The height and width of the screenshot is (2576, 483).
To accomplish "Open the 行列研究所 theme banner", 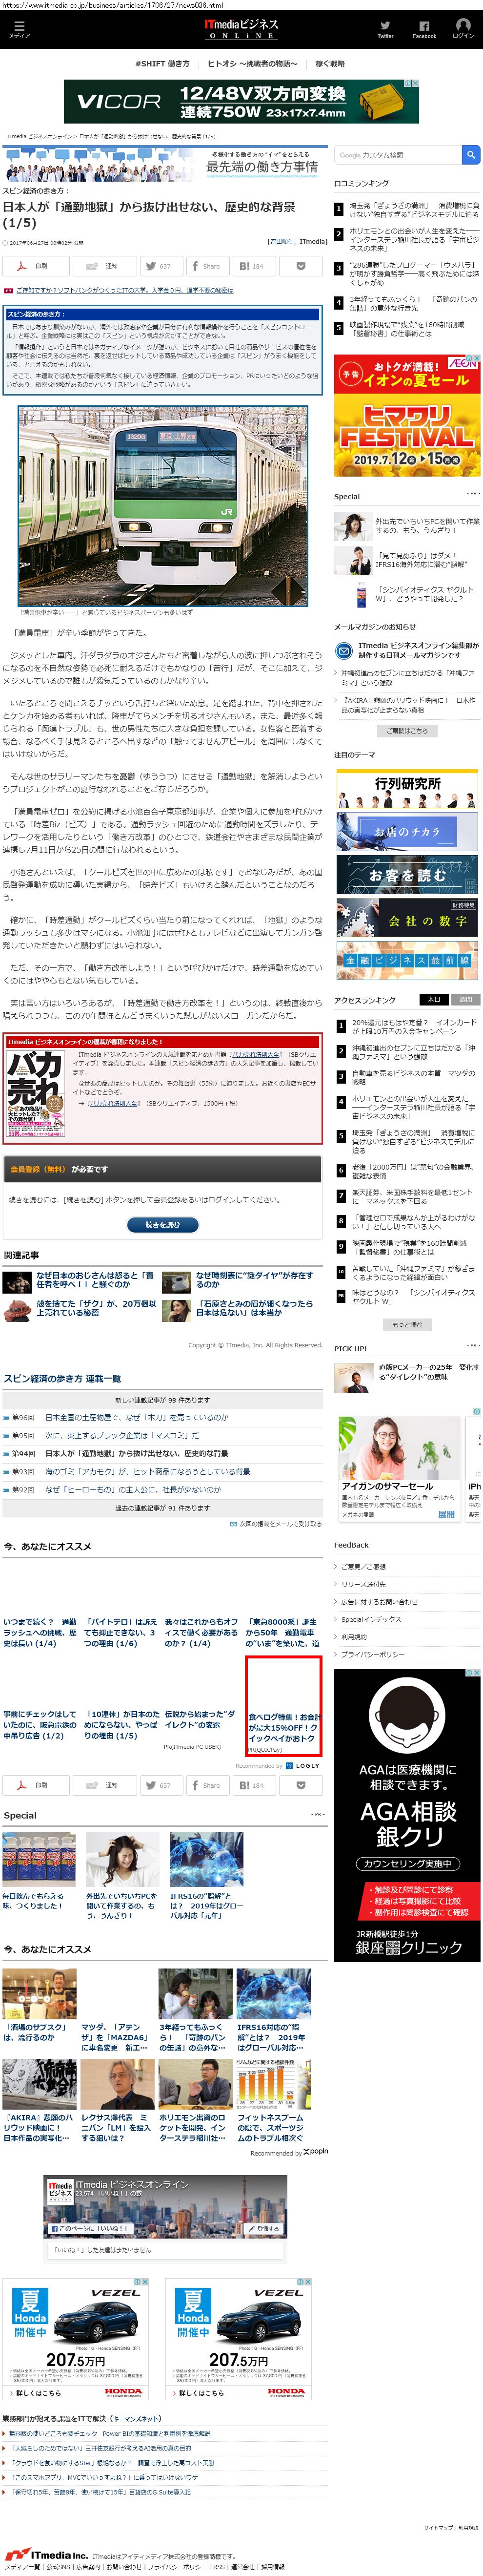I will (406, 790).
